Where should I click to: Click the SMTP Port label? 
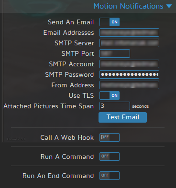point(77,53)
